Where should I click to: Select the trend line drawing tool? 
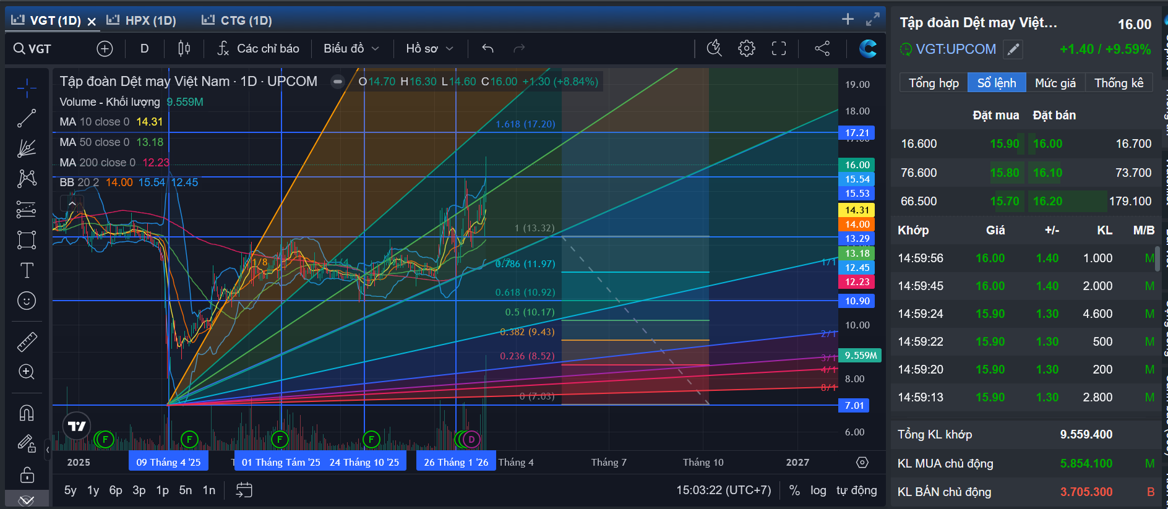tap(27, 118)
